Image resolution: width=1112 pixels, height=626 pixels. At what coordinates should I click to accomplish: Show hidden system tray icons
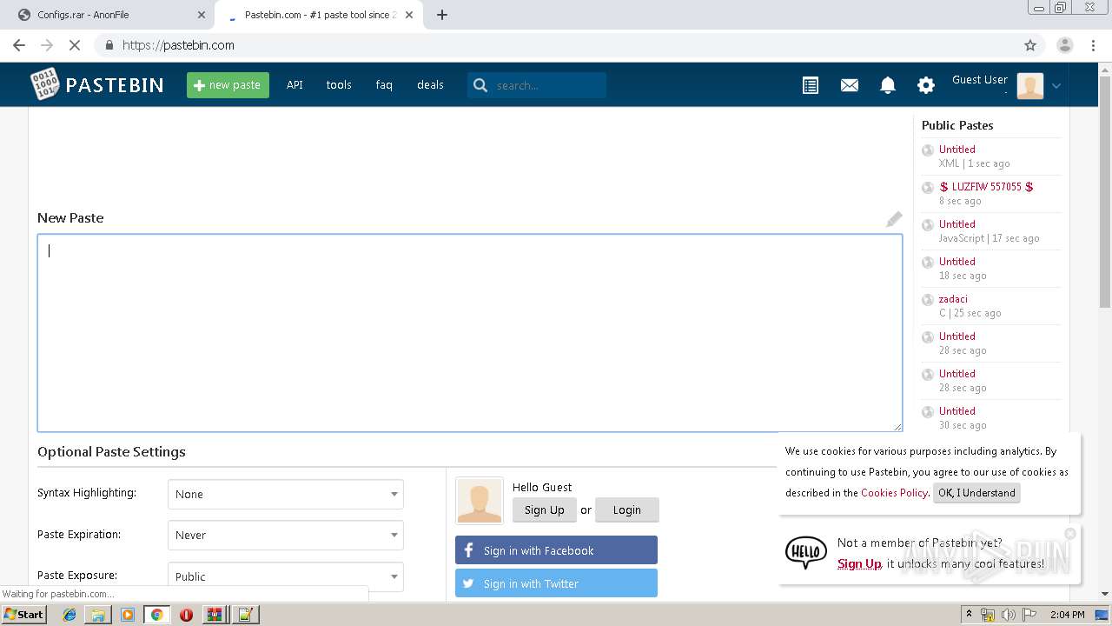(969, 615)
